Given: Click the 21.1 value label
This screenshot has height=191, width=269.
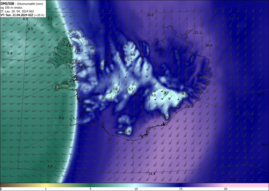Looking at the screenshot, I should [x=198, y=33].
